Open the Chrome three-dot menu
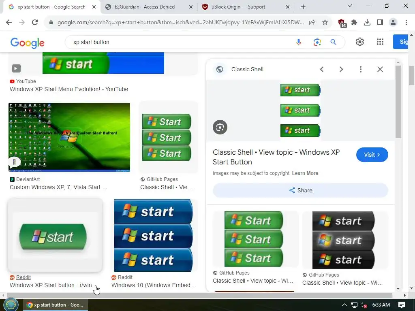Viewport: 415px width, 311px height. [406, 23]
